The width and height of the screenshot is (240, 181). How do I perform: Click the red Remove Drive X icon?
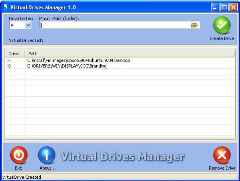[222, 155]
